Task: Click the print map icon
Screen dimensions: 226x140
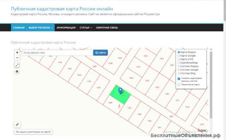Action: point(17,71)
